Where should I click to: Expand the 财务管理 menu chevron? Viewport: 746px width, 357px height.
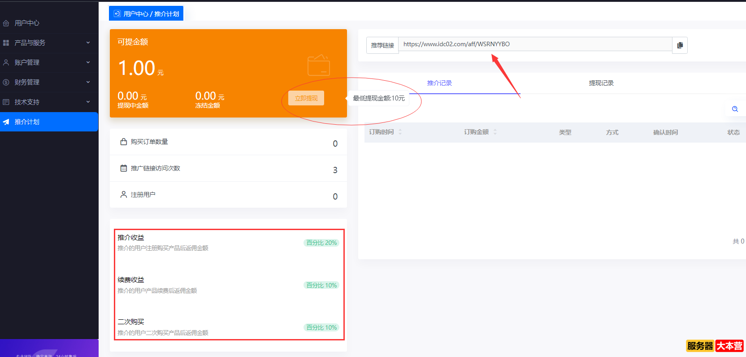coord(88,82)
